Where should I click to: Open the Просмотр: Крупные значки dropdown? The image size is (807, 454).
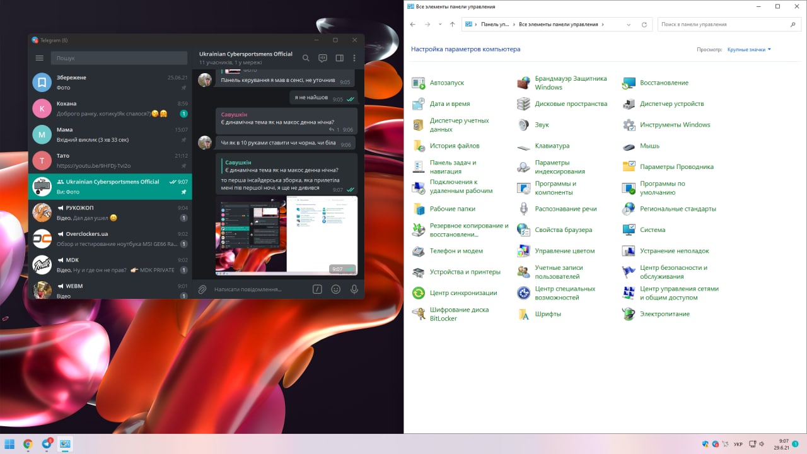(x=749, y=49)
